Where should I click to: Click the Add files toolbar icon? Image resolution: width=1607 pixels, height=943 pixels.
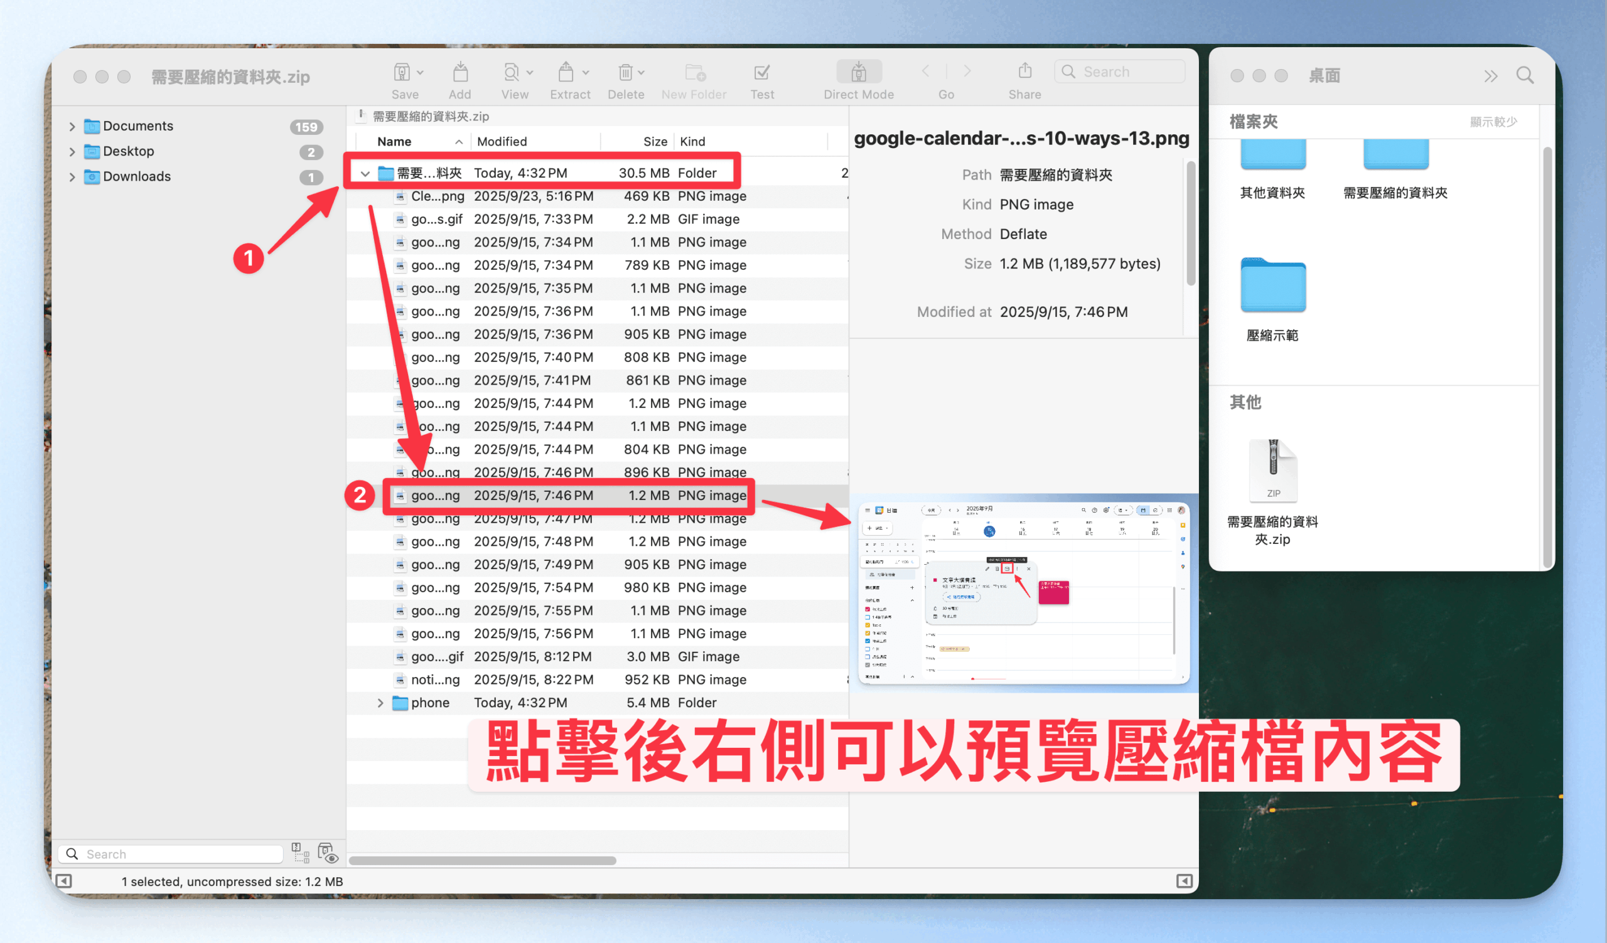pyautogui.click(x=460, y=73)
